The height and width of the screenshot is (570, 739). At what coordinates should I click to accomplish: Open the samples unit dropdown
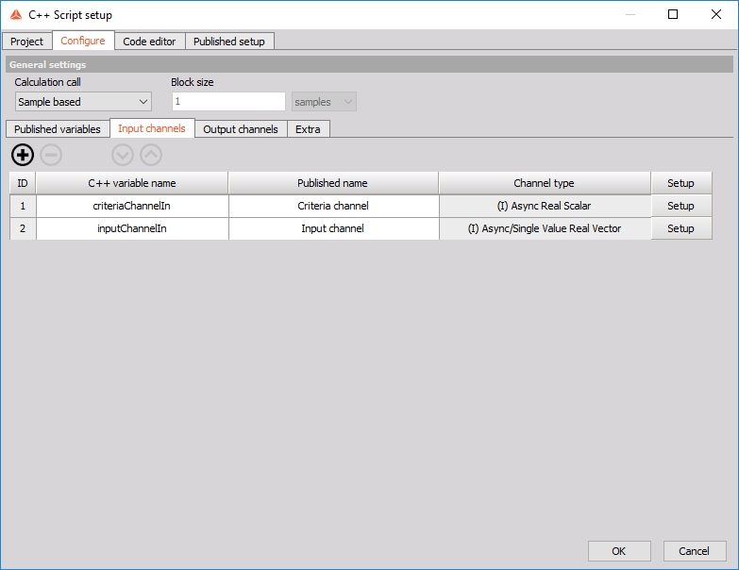[324, 102]
